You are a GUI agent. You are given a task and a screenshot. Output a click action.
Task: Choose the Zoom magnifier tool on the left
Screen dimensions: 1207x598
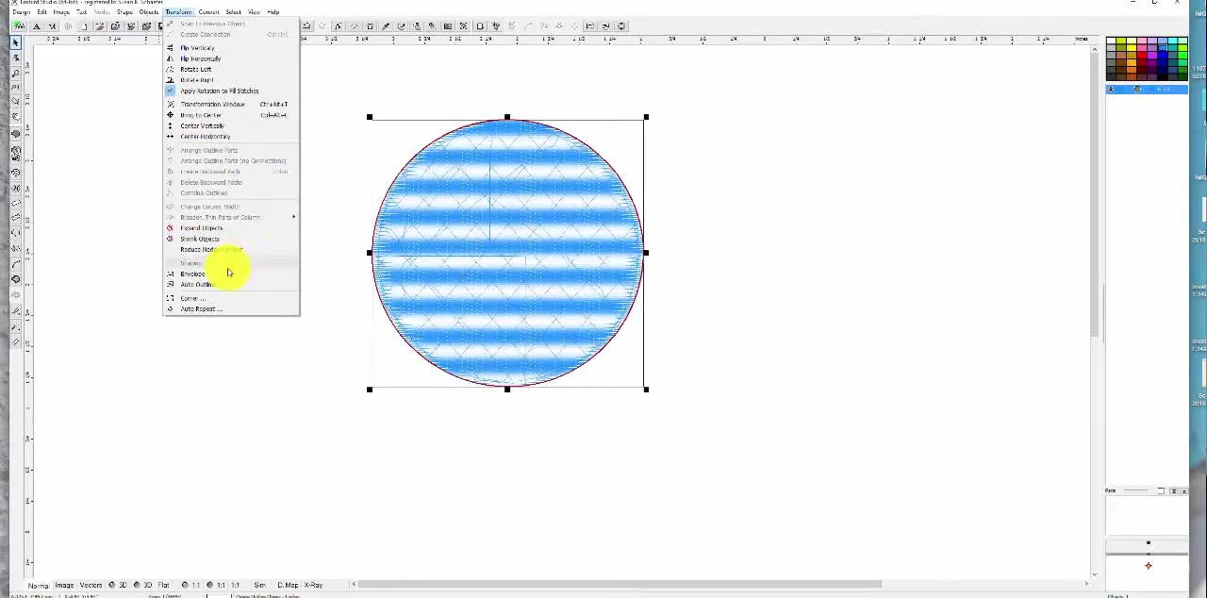pyautogui.click(x=15, y=71)
